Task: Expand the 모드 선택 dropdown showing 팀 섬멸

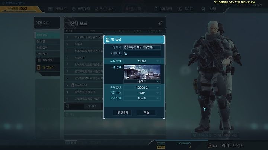Action: pos(142,61)
